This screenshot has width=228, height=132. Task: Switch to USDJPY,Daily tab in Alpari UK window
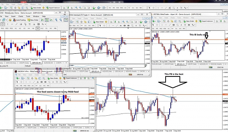[x=192, y=64]
